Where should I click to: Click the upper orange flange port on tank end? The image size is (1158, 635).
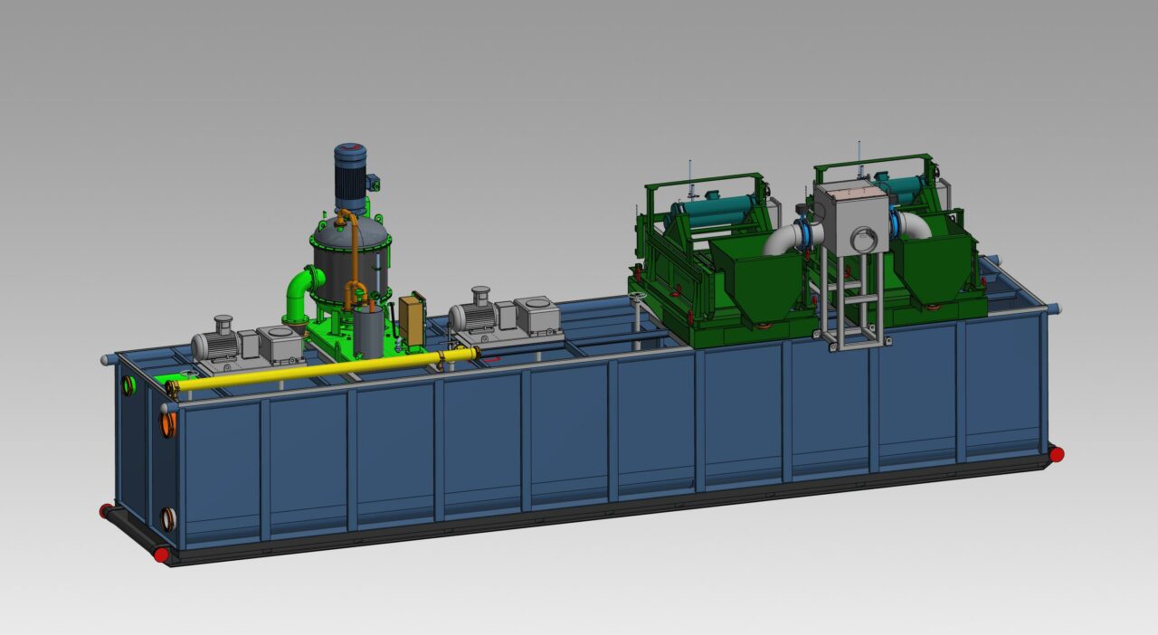(168, 424)
